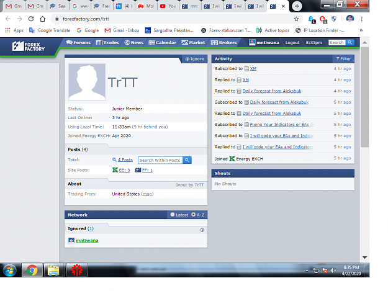Open the Trades menu

[x=107, y=43]
